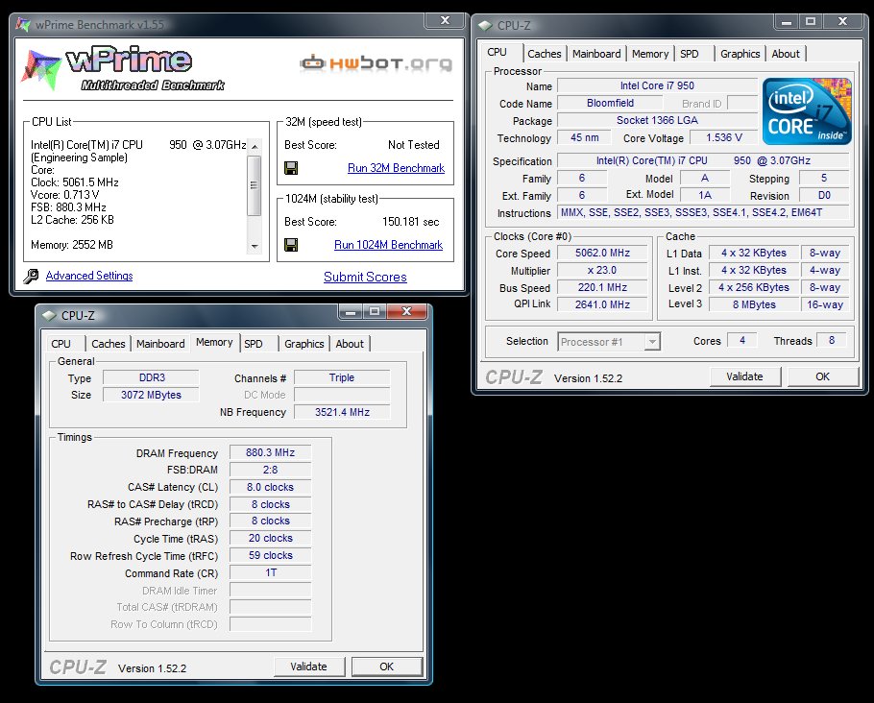The image size is (874, 703).
Task: Click the CPU-Z title bar icon in the top-right window
Action: [x=485, y=26]
